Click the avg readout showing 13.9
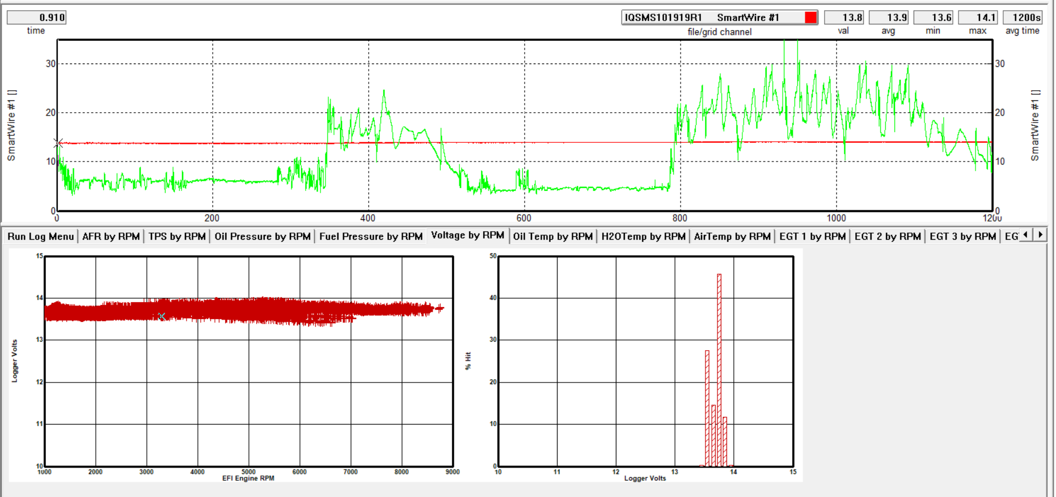The image size is (1056, 497). [889, 18]
